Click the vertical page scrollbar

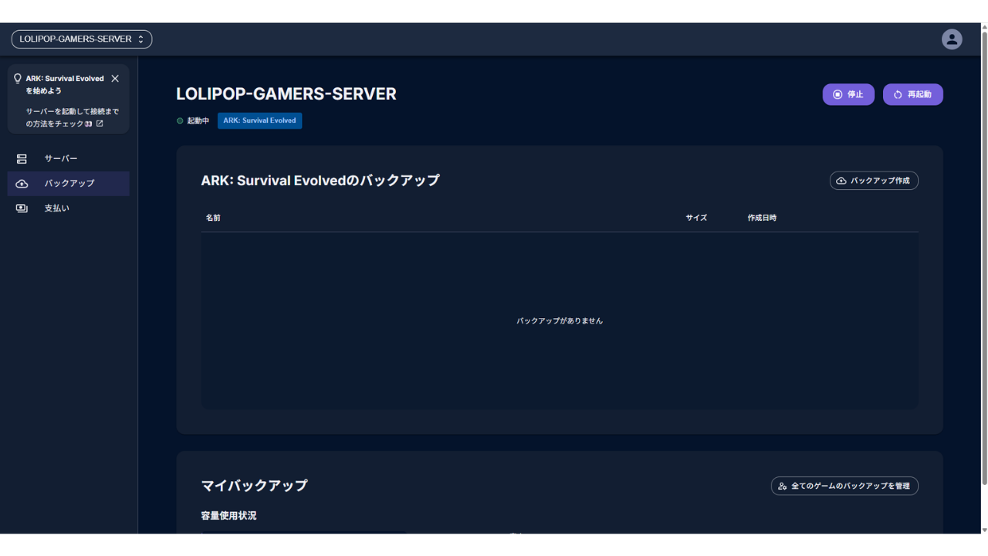coord(984,257)
